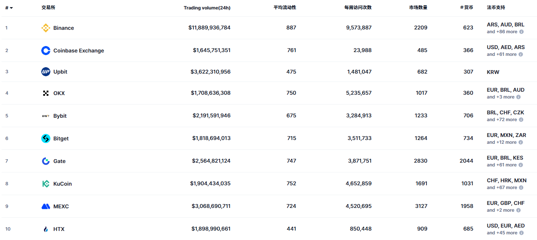Click the OKX logo icon
This screenshot has width=537, height=240.
click(x=46, y=93)
